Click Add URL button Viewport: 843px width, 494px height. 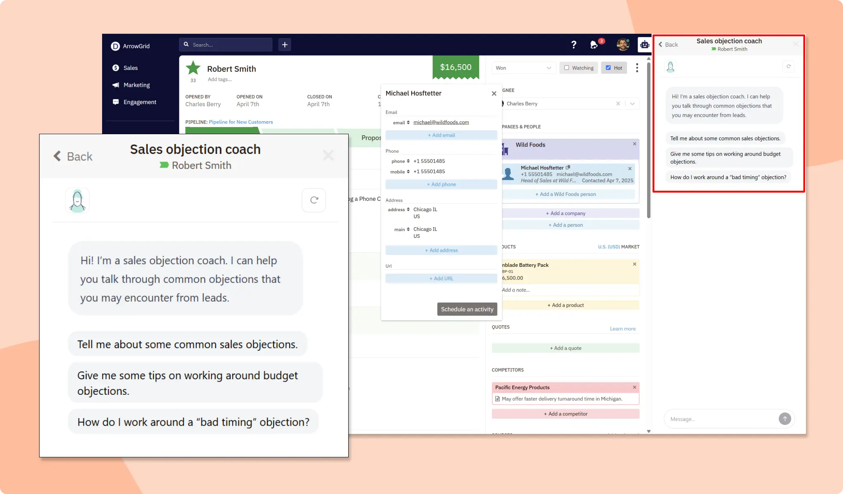tap(441, 279)
